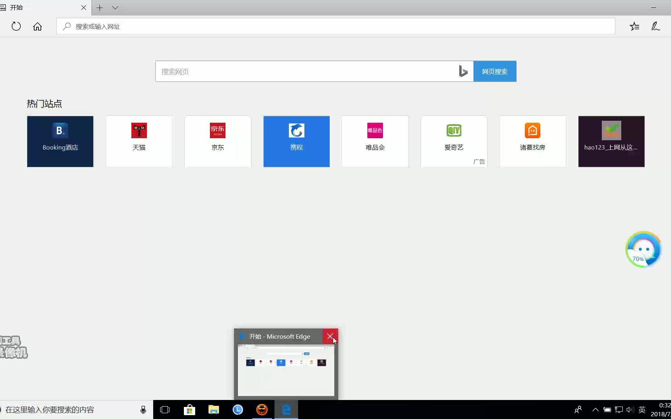Open the 爱奇艺 tile
Image resolution: width=671 pixels, height=419 pixels.
pos(454,141)
